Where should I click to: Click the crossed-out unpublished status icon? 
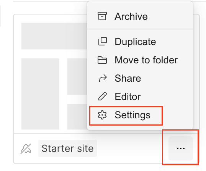[x=26, y=149]
